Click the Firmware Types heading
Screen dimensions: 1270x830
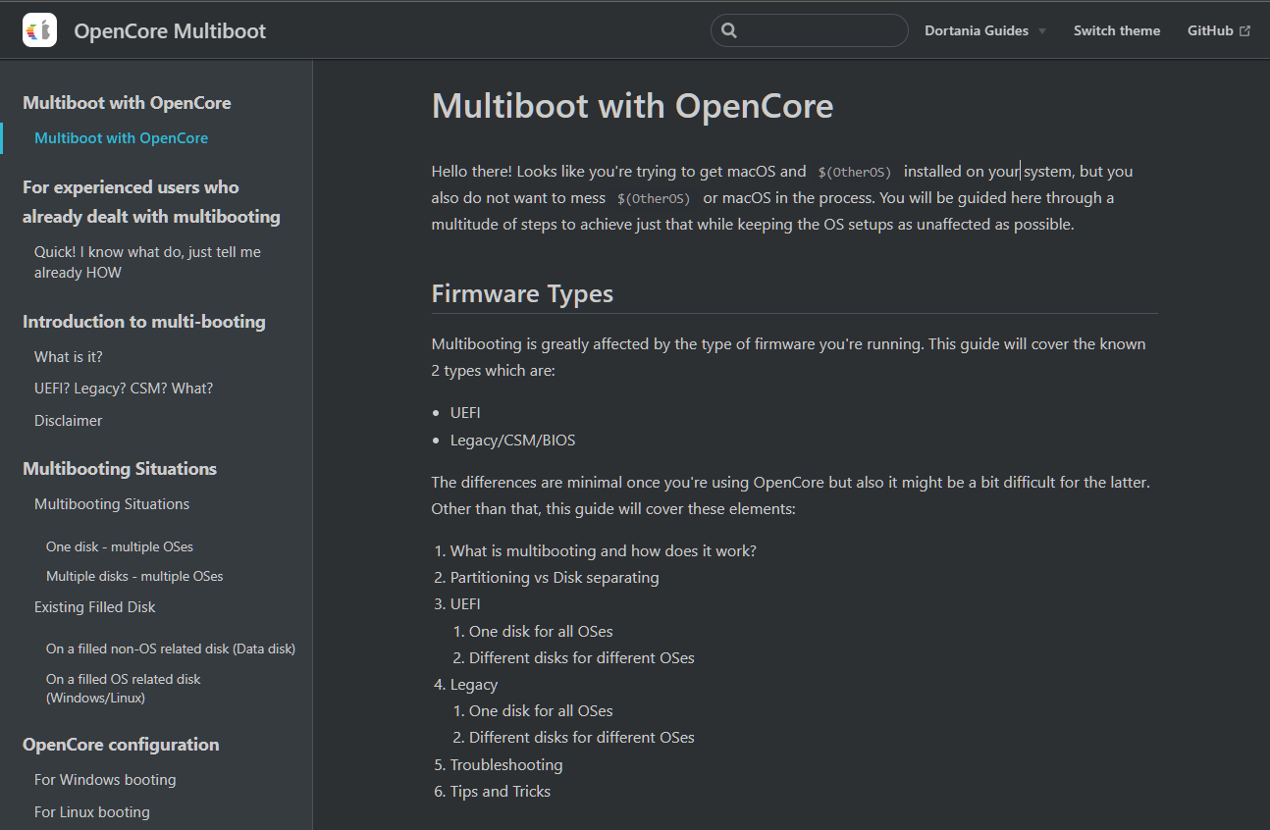[522, 293]
